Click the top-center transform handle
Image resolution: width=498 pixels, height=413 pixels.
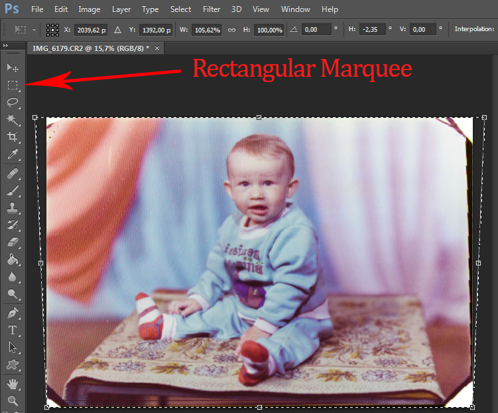(x=259, y=118)
